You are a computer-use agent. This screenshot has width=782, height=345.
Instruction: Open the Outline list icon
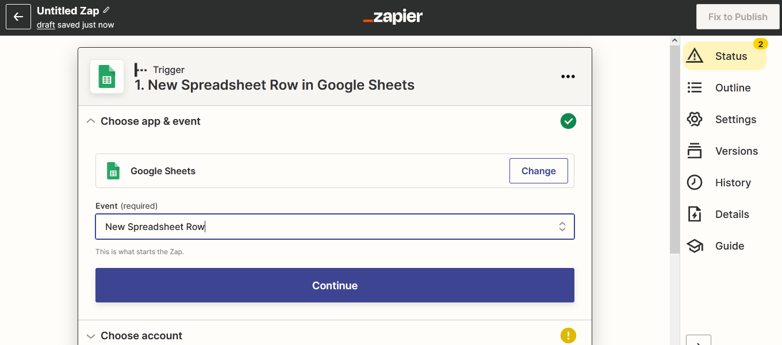pos(695,87)
